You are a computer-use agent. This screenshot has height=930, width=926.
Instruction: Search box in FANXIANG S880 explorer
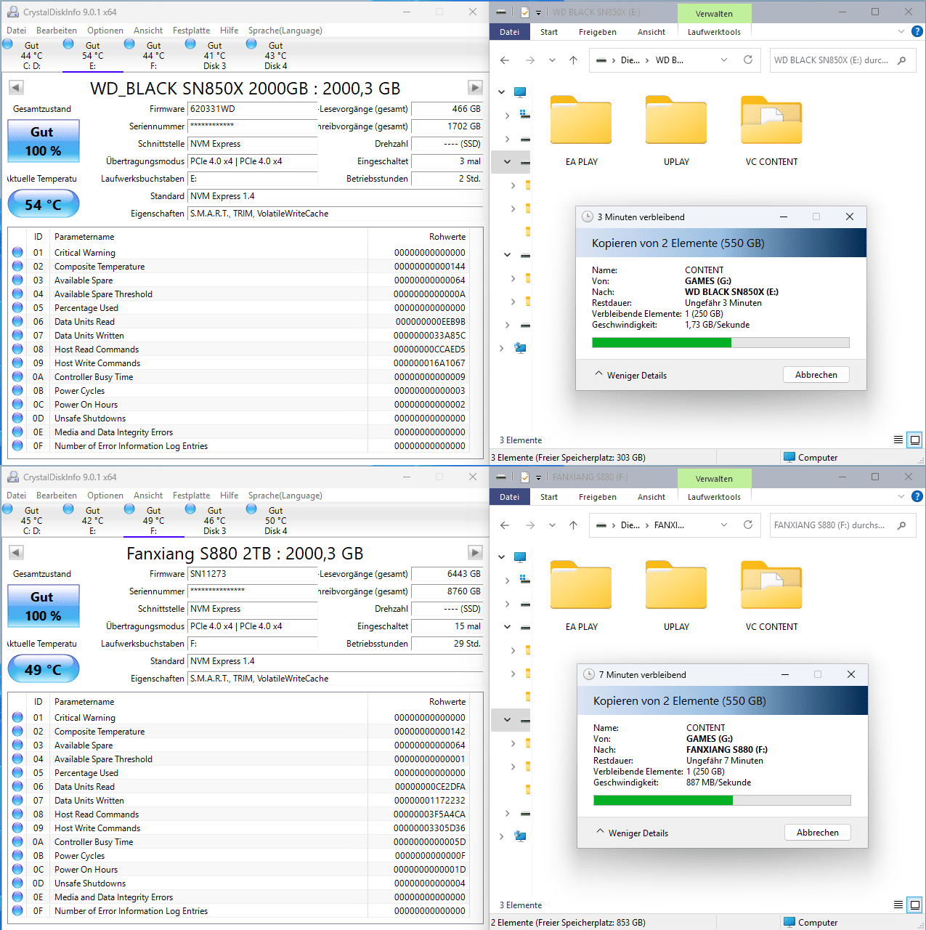(842, 525)
